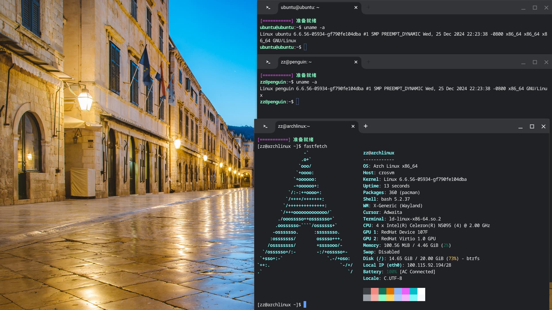
Task: Click the magenta color block in fastfetch
Action: pyautogui.click(x=406, y=291)
